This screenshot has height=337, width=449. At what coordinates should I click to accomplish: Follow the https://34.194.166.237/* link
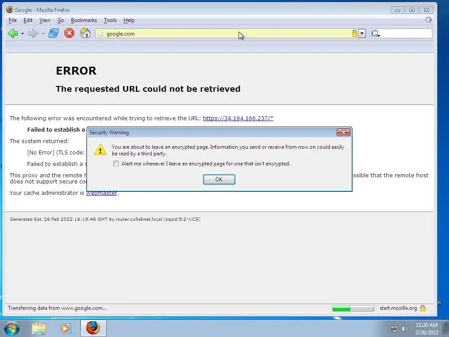(238, 118)
